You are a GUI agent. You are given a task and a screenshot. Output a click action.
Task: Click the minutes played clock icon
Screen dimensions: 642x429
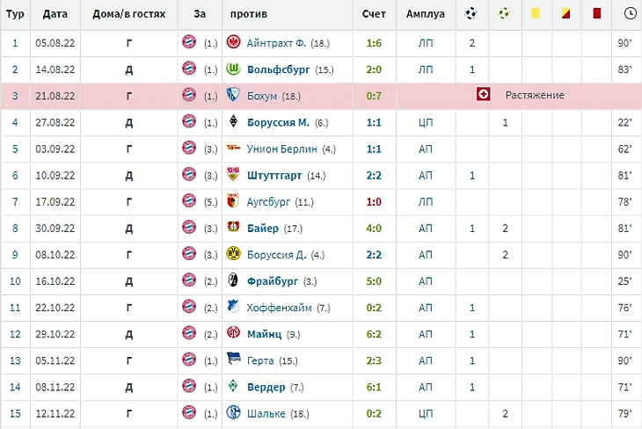[x=630, y=13]
